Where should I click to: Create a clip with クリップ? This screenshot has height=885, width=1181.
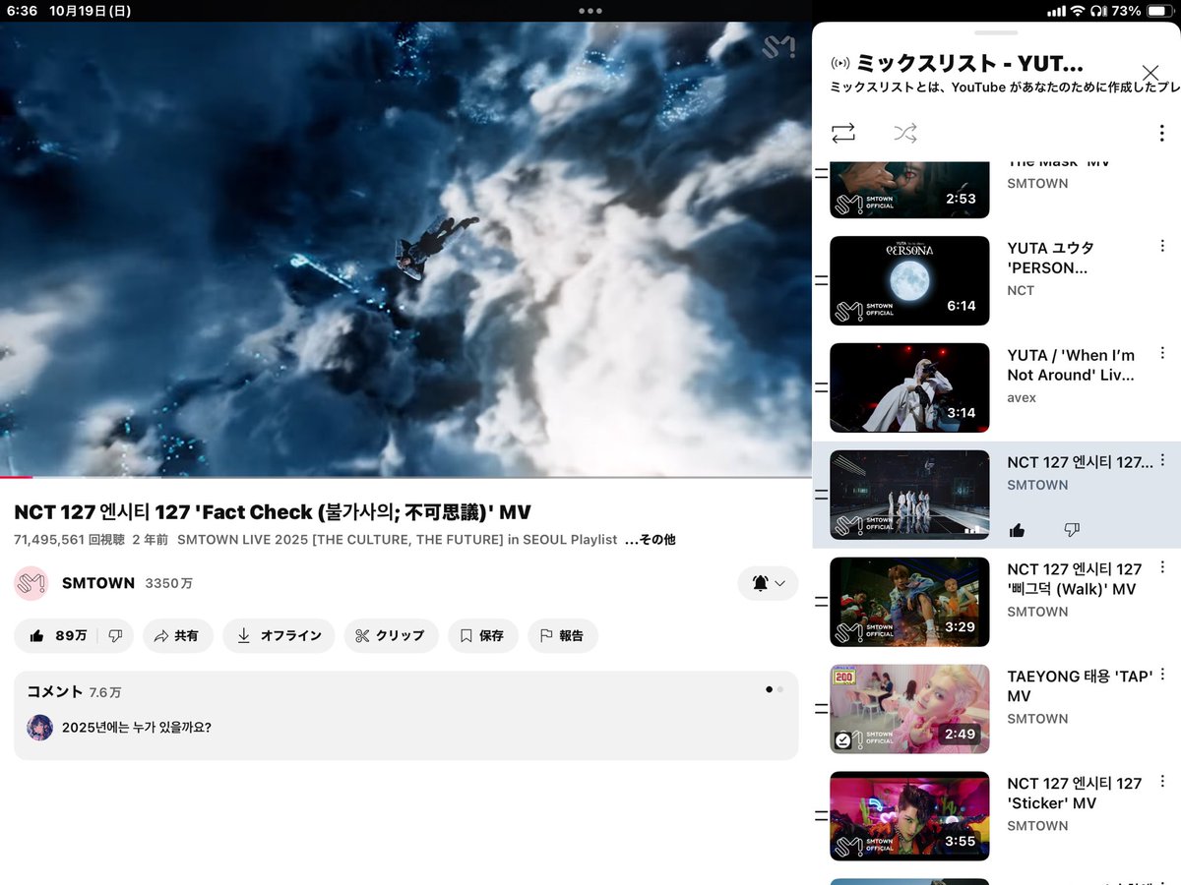tap(391, 635)
